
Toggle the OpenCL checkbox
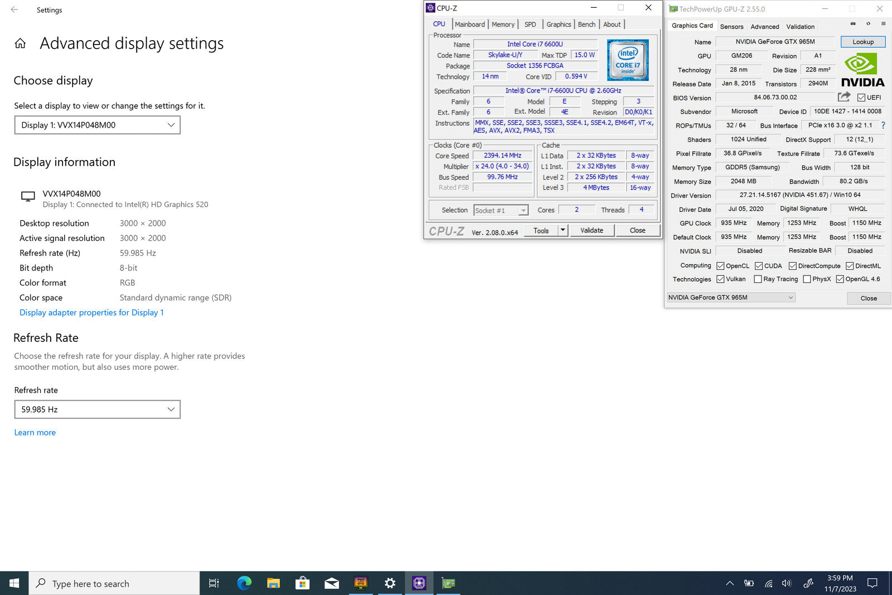pyautogui.click(x=720, y=266)
